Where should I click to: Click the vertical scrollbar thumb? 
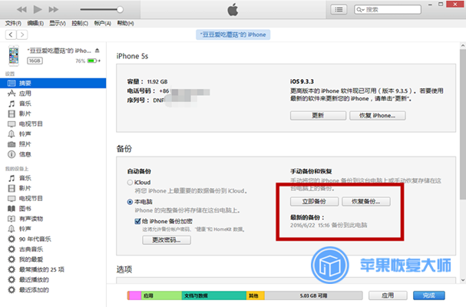(x=463, y=124)
